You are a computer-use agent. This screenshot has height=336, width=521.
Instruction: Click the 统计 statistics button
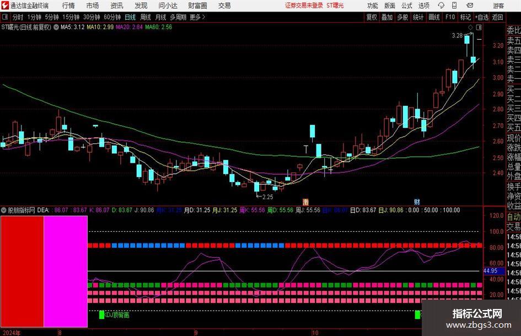pos(418,17)
